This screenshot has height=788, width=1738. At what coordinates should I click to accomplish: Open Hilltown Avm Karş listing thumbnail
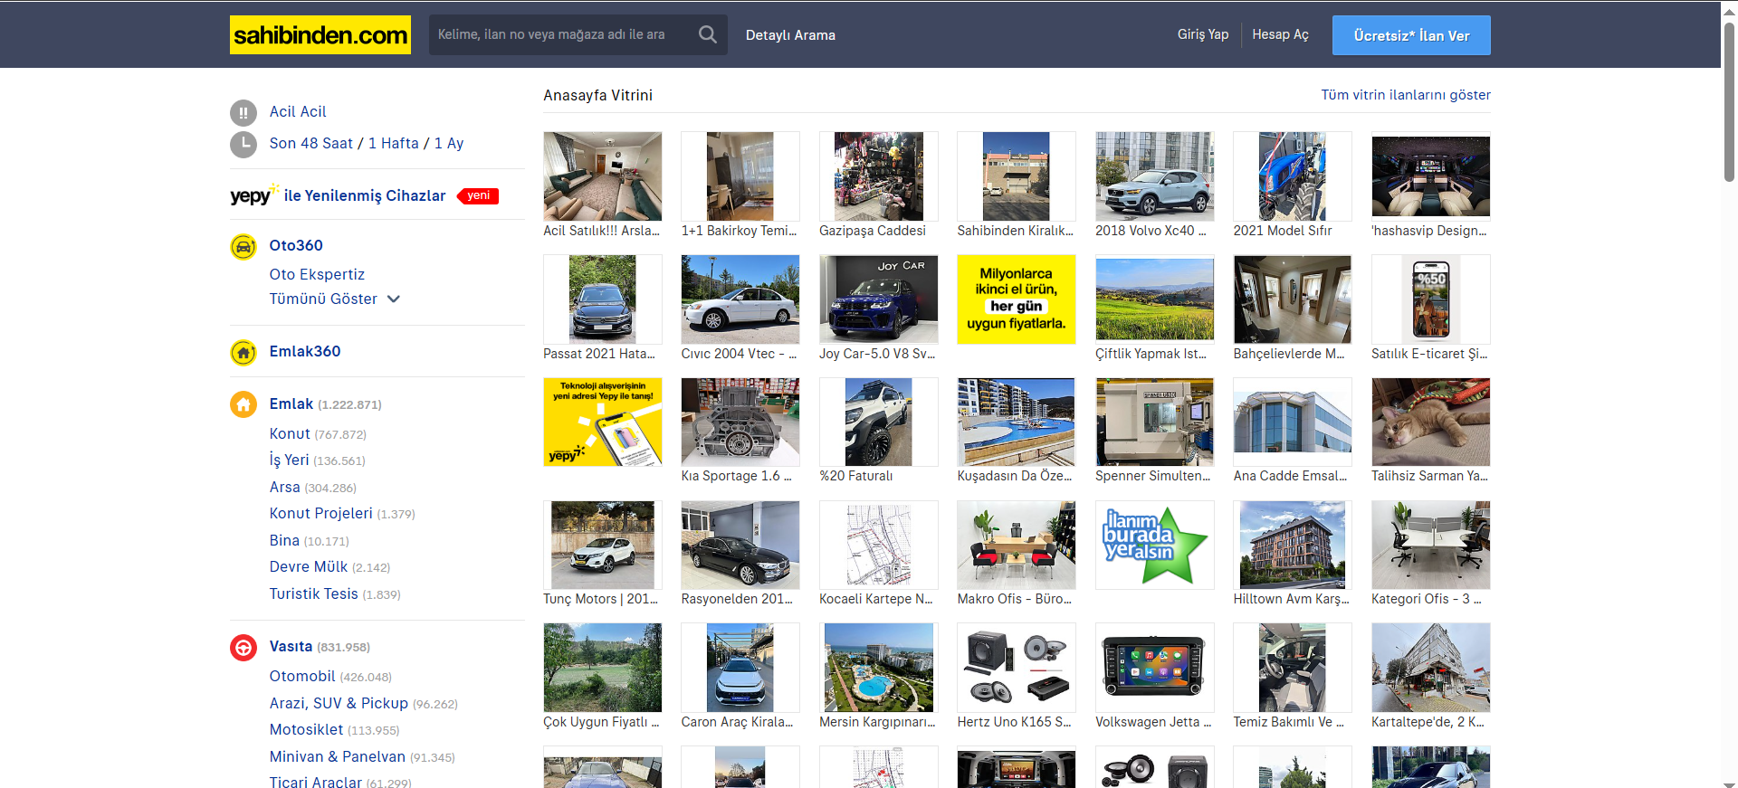point(1293,545)
